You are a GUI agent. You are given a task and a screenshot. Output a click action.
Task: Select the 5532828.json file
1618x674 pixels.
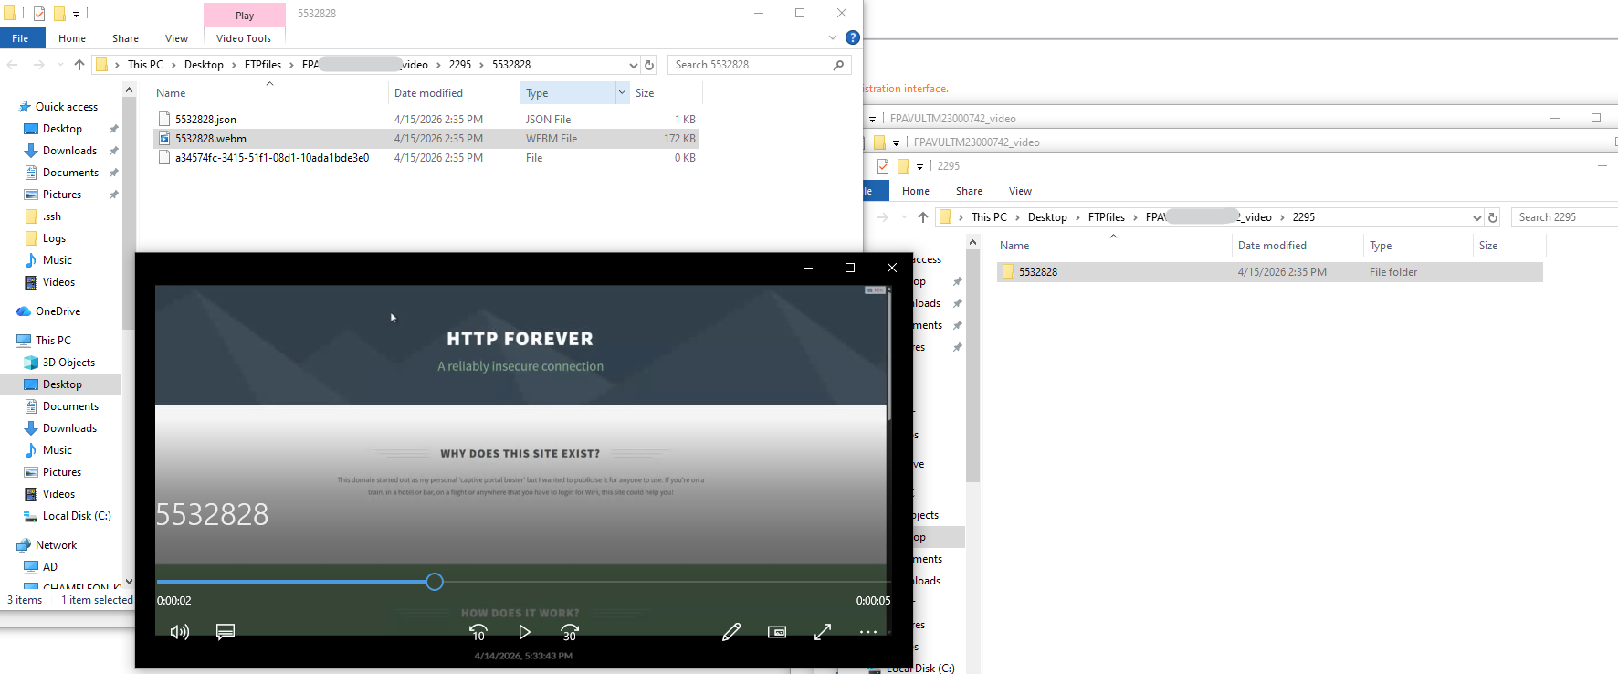coord(205,120)
